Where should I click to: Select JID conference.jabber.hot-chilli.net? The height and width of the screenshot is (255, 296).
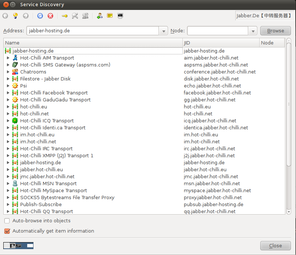coord(220,72)
